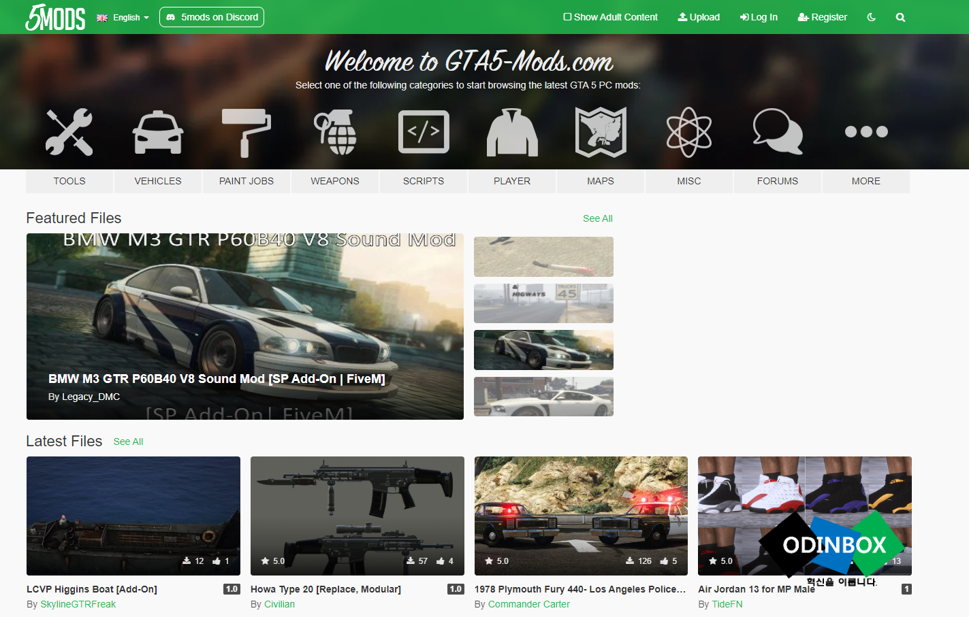
Task: Open LCVP Higgins Boat [Add-On] title
Action: [x=92, y=589]
